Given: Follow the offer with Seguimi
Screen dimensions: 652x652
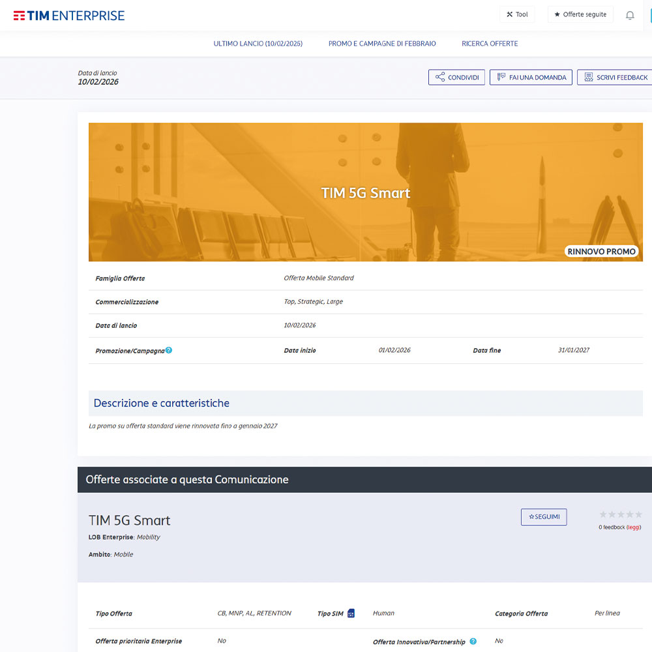Looking at the screenshot, I should pyautogui.click(x=544, y=516).
